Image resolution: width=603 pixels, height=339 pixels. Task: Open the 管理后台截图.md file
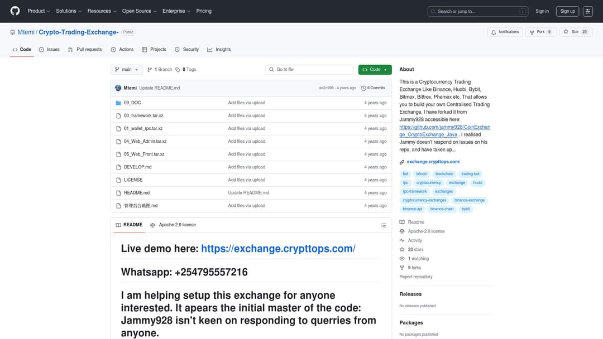141,206
